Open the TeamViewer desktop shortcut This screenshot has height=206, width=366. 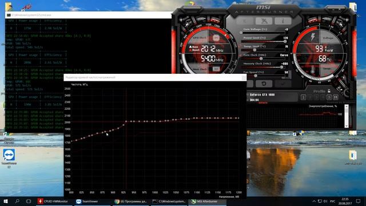point(9,158)
